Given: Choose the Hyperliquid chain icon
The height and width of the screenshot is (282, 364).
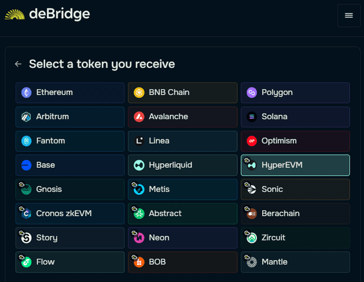Looking at the screenshot, I should click(x=139, y=165).
